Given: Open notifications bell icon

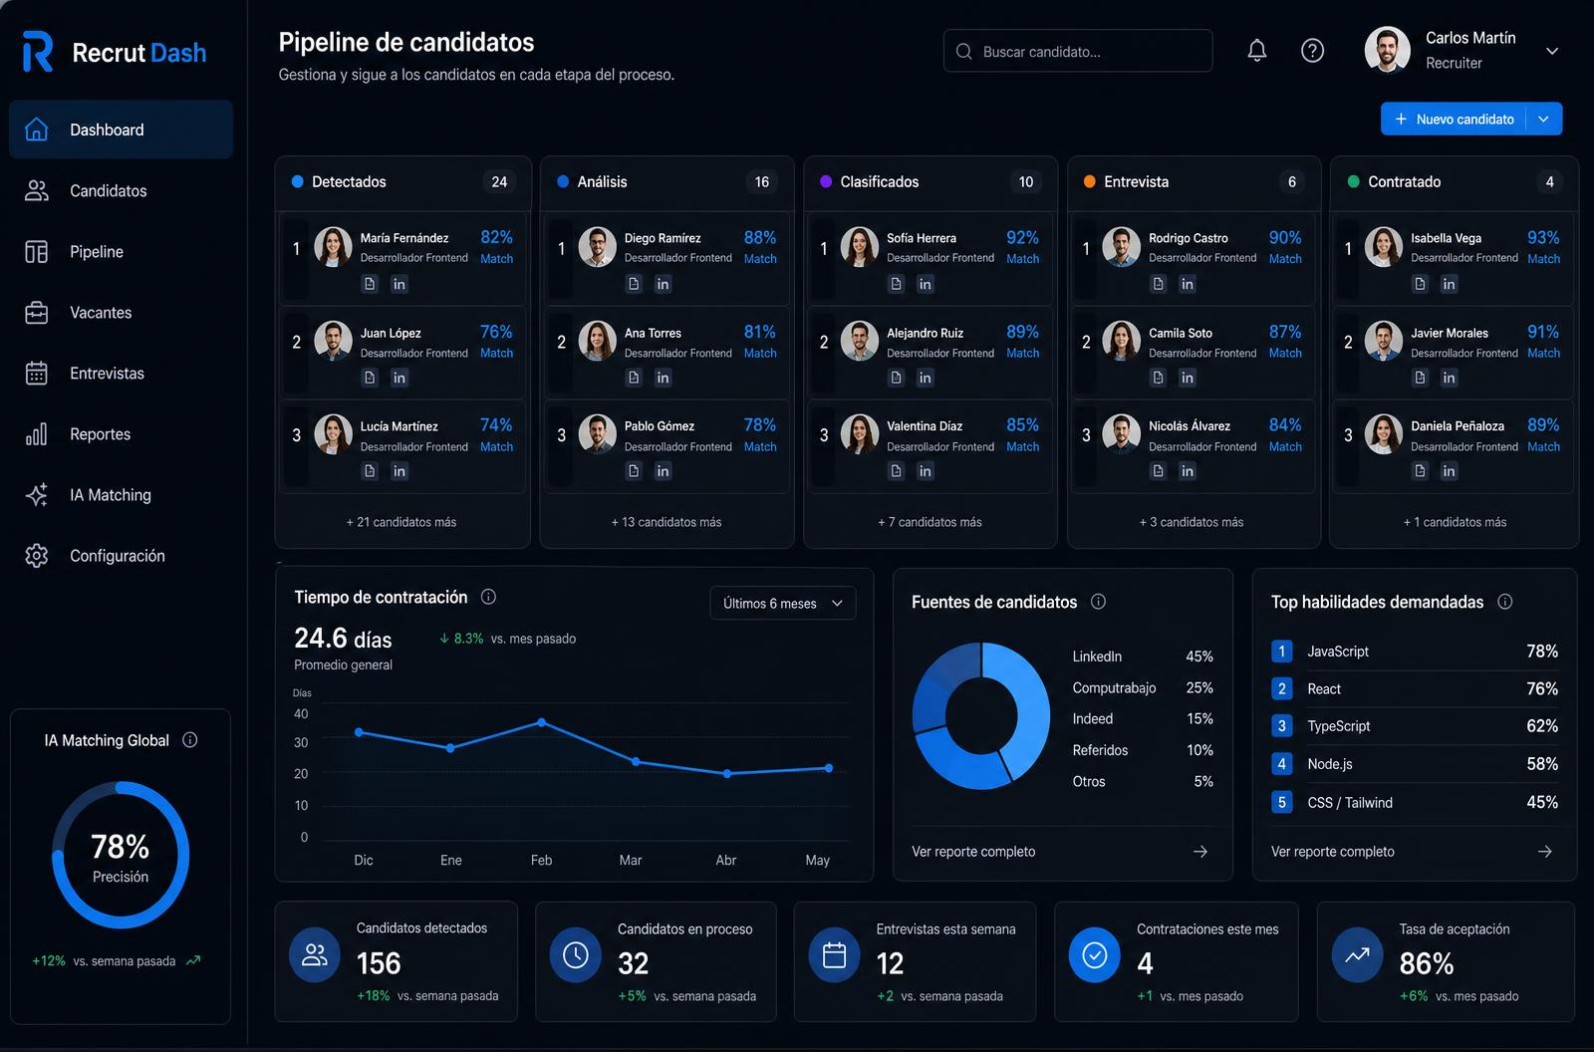Looking at the screenshot, I should tap(1257, 51).
